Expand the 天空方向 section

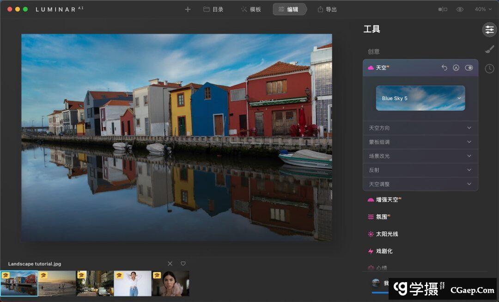(420, 128)
